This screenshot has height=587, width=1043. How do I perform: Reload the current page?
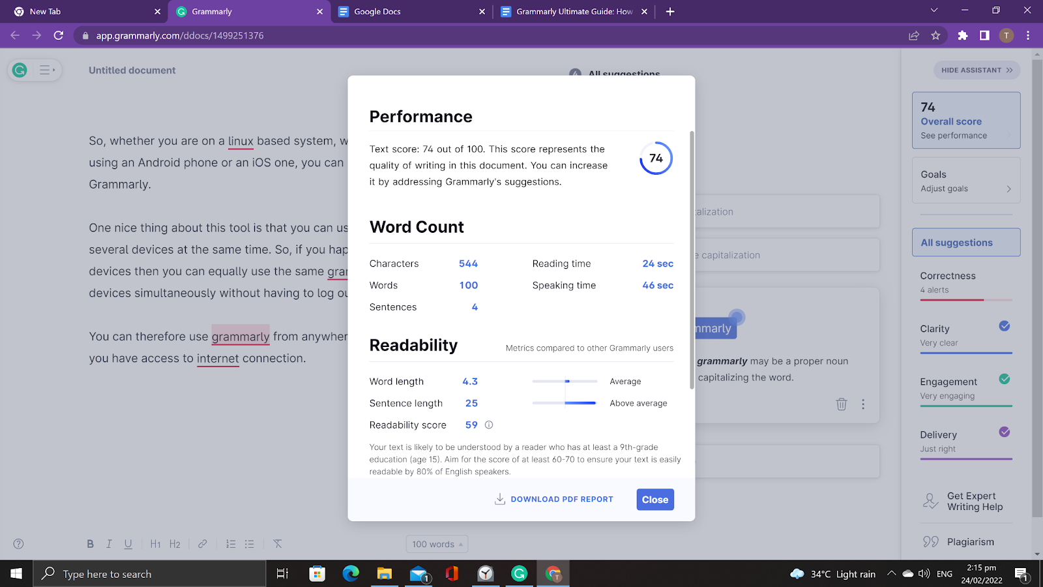click(59, 36)
